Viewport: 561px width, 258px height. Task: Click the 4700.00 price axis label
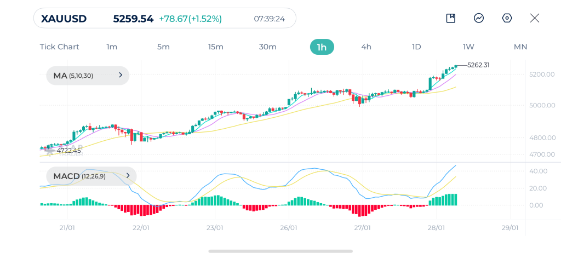pos(542,154)
